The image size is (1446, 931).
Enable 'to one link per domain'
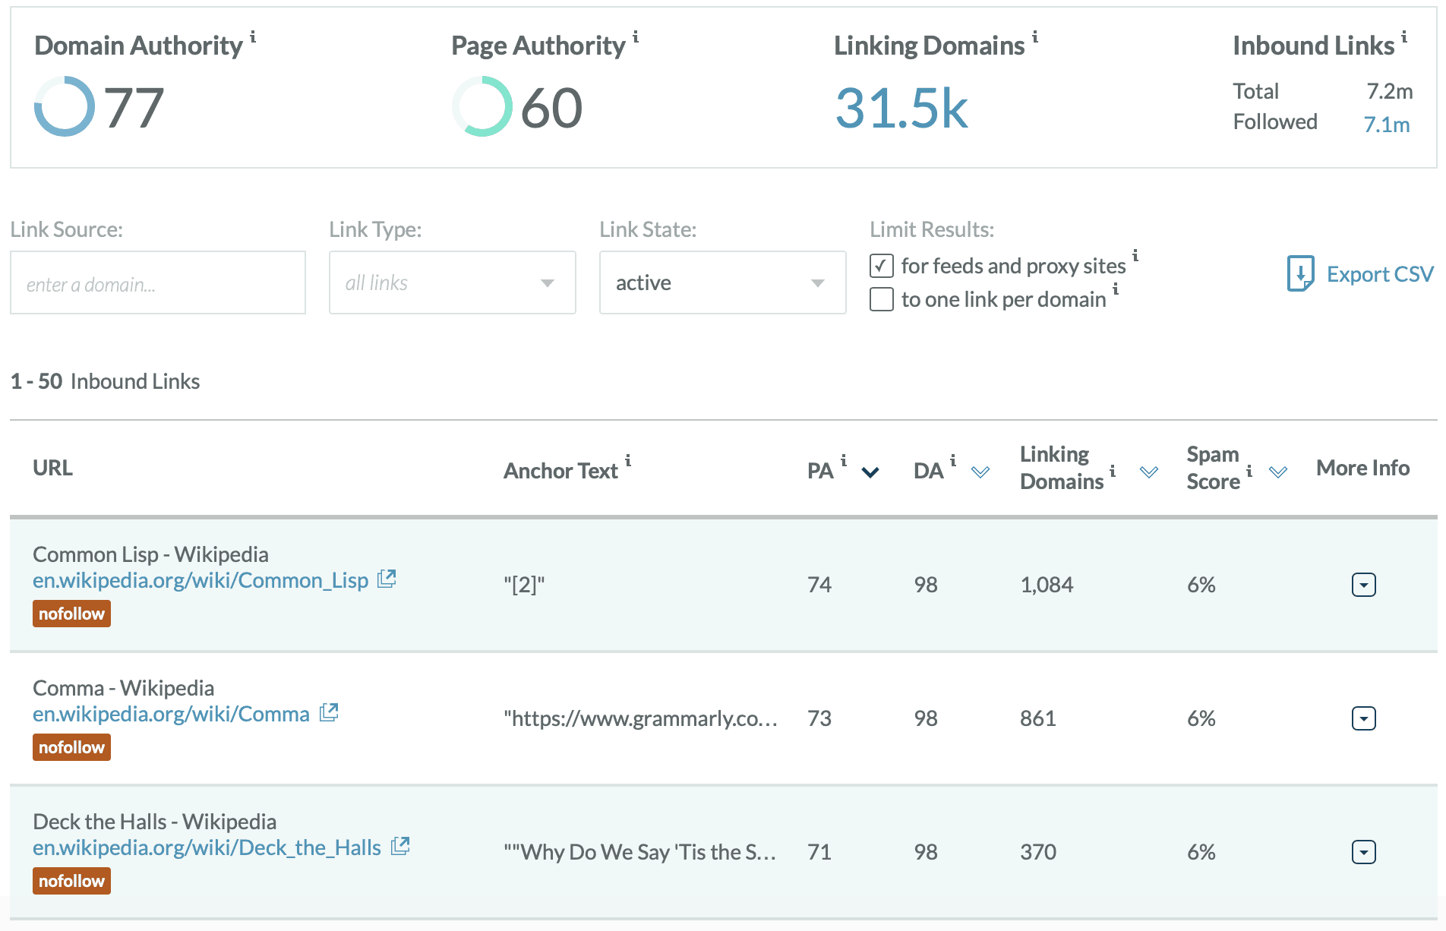(881, 300)
